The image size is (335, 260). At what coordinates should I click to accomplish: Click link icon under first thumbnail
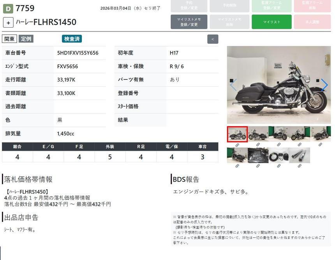click(237, 145)
